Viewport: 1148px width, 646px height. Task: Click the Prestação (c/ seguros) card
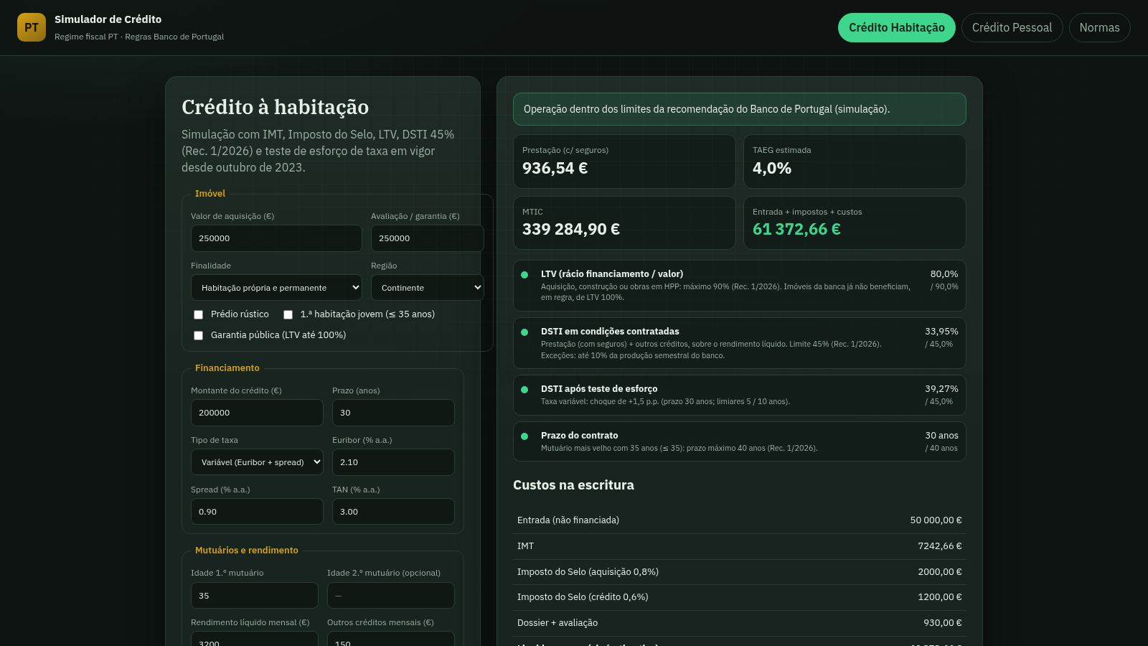624,161
